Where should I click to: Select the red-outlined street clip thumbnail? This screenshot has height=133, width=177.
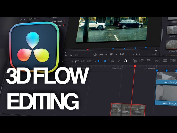pyautogui.click(x=128, y=110)
